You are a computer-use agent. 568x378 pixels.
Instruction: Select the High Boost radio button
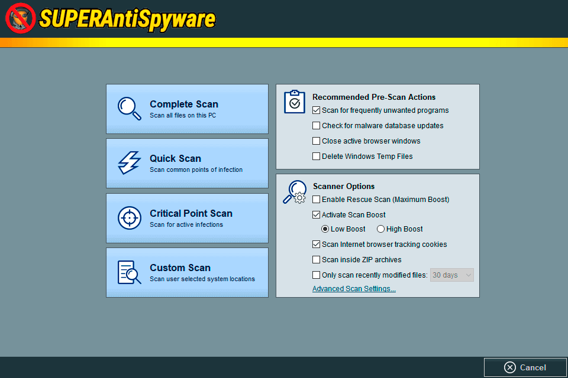380,229
